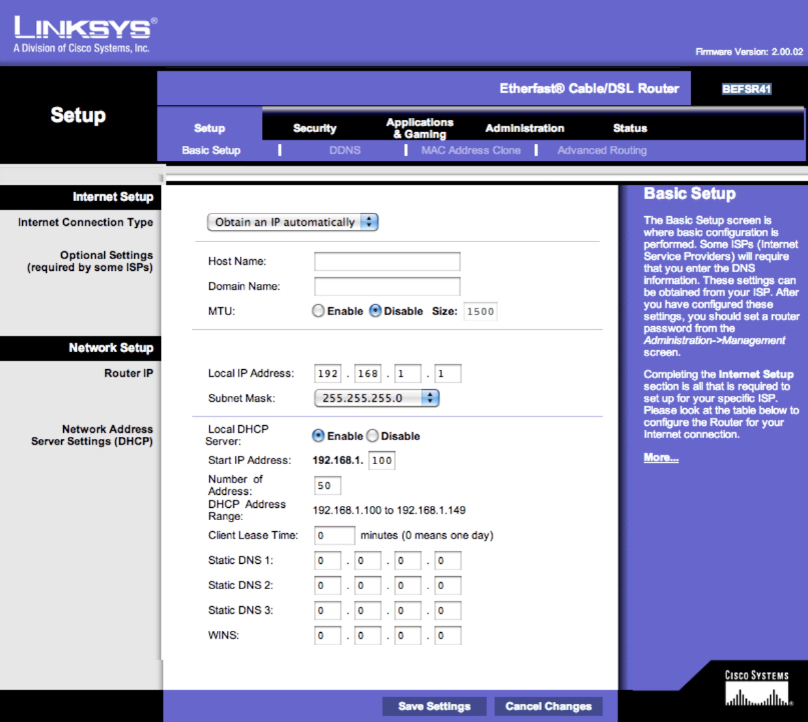Open the Applications & Gaming tab

[x=420, y=128]
